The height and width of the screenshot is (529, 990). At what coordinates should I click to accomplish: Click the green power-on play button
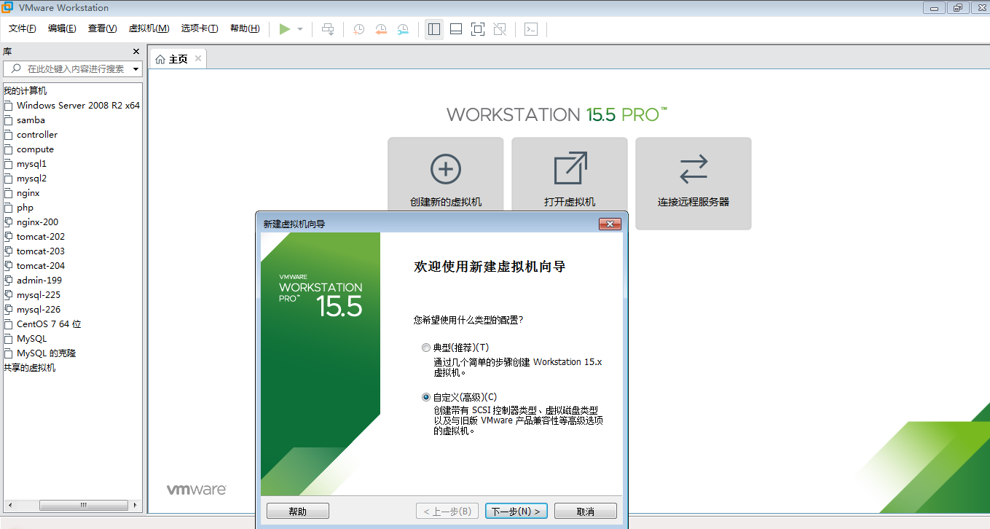[x=285, y=29]
